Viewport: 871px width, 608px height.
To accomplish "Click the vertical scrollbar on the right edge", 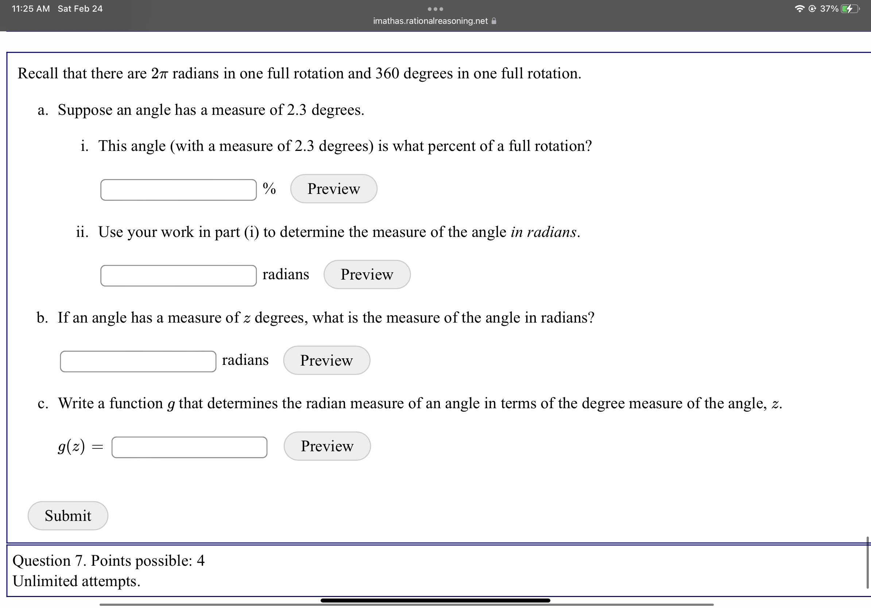I will point(867,561).
